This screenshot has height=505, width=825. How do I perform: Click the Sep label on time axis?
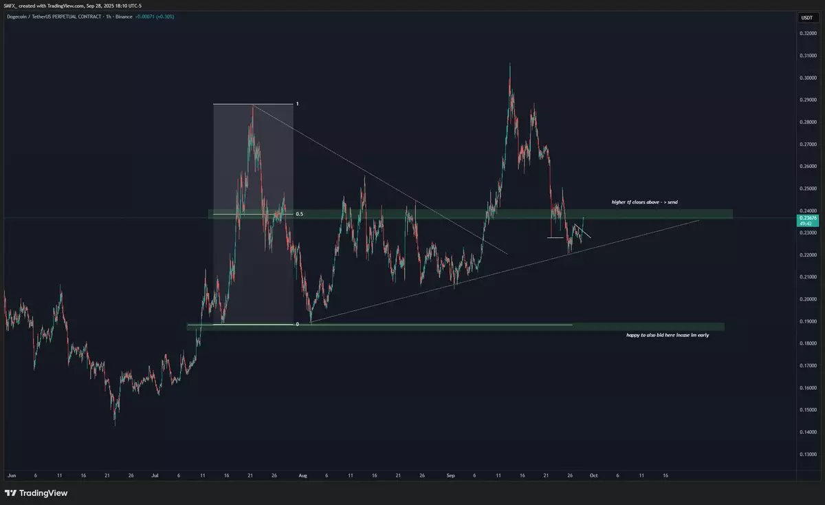tap(450, 475)
